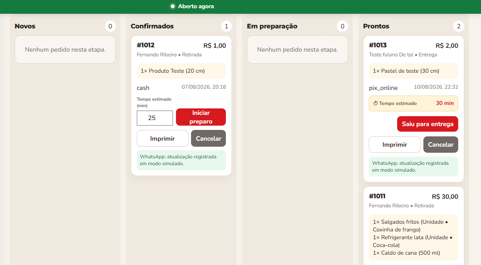Image resolution: width=481 pixels, height=265 pixels.
Task: Click the clock icon beside Tempo estimado
Action: pos(375,103)
